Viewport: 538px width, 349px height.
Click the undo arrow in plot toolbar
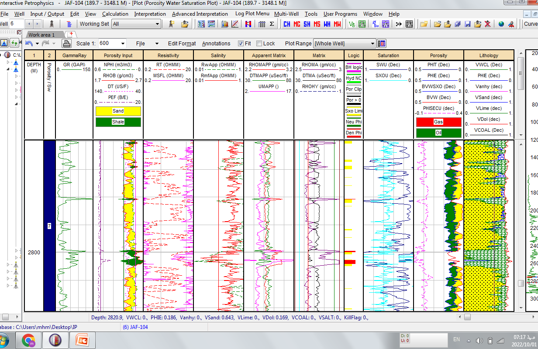(x=29, y=43)
